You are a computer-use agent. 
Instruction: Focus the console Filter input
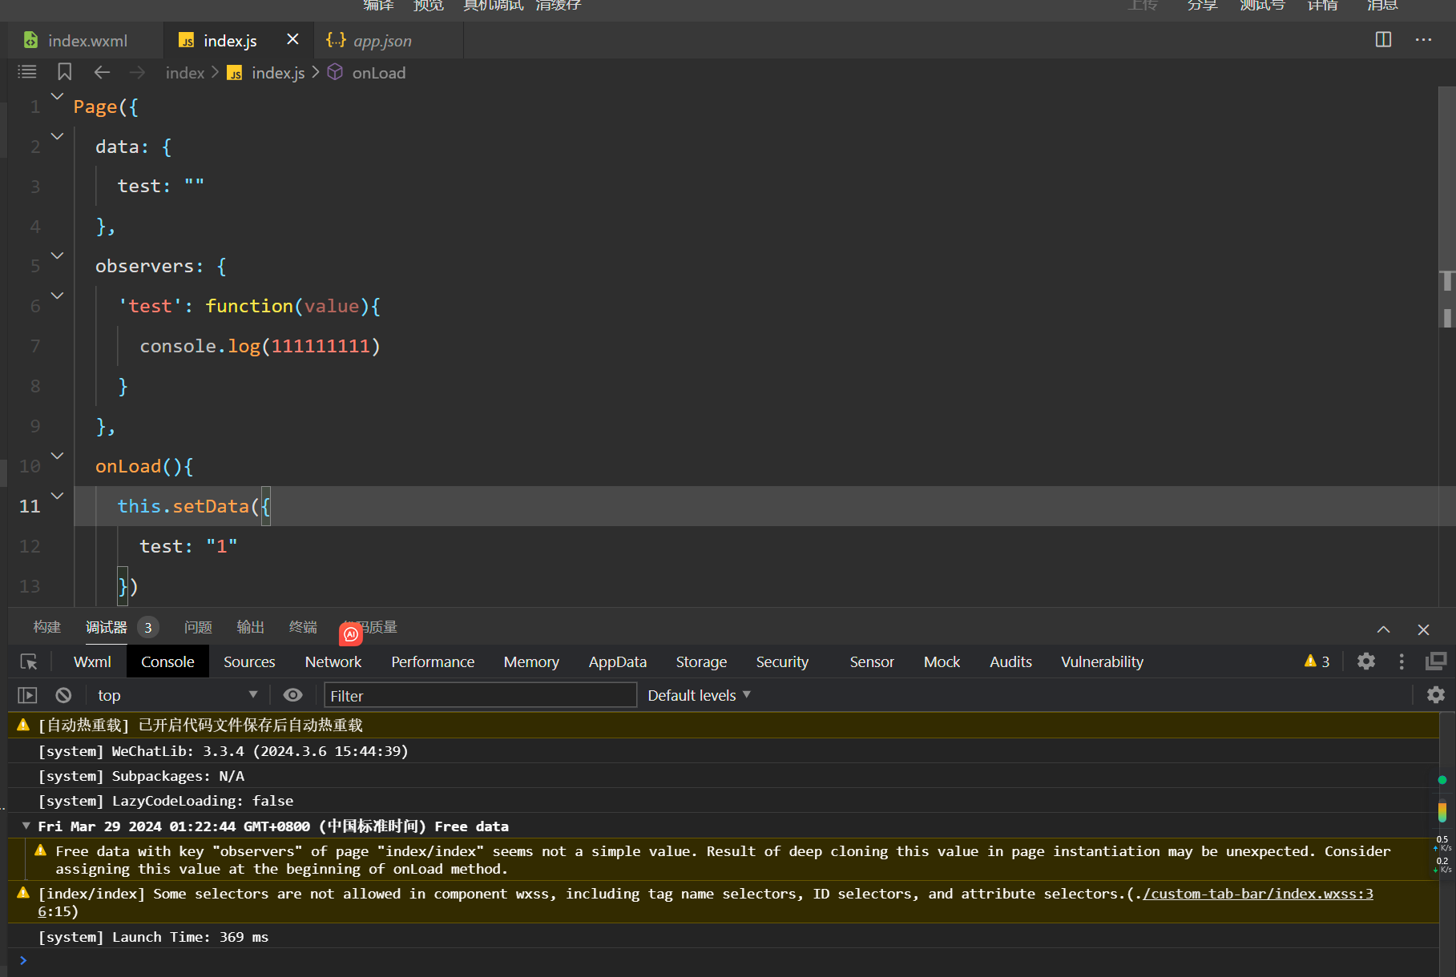tap(480, 695)
